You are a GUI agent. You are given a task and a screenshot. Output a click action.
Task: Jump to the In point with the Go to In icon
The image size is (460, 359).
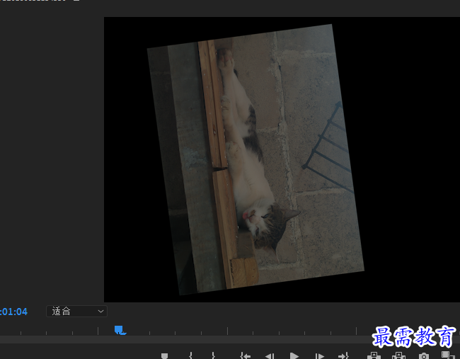click(245, 355)
